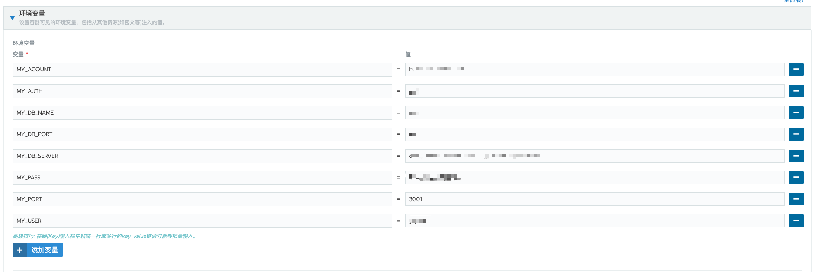This screenshot has width=818, height=272.
Task: Click the MY_DB_NAME variable name field
Action: pyautogui.click(x=202, y=112)
